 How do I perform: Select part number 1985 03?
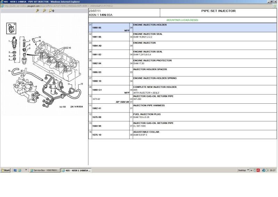[x=97, y=72]
